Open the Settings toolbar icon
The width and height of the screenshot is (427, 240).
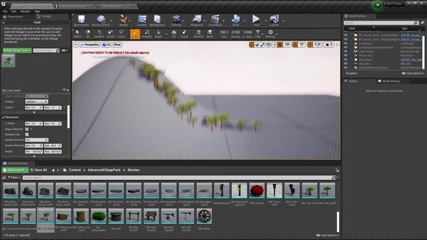click(x=176, y=21)
